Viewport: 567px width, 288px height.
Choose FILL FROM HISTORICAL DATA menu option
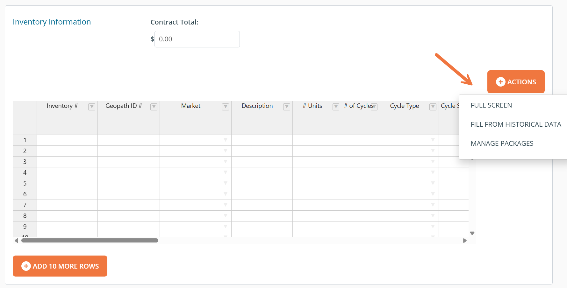[516, 124]
